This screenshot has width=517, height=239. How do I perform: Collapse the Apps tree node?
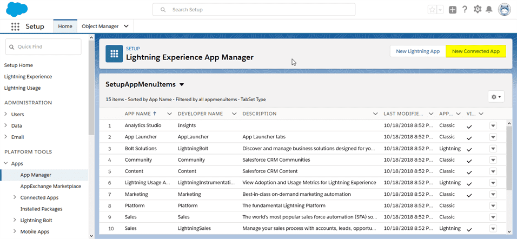[x=6, y=163]
